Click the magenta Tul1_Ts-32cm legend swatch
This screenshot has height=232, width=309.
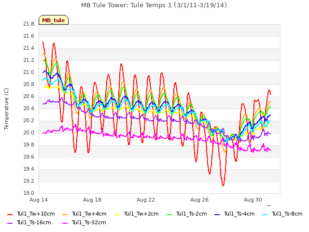tap(65, 223)
